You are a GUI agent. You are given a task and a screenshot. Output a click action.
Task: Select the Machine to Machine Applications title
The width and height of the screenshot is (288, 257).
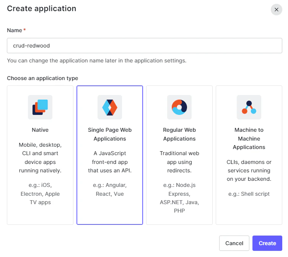tap(249, 139)
